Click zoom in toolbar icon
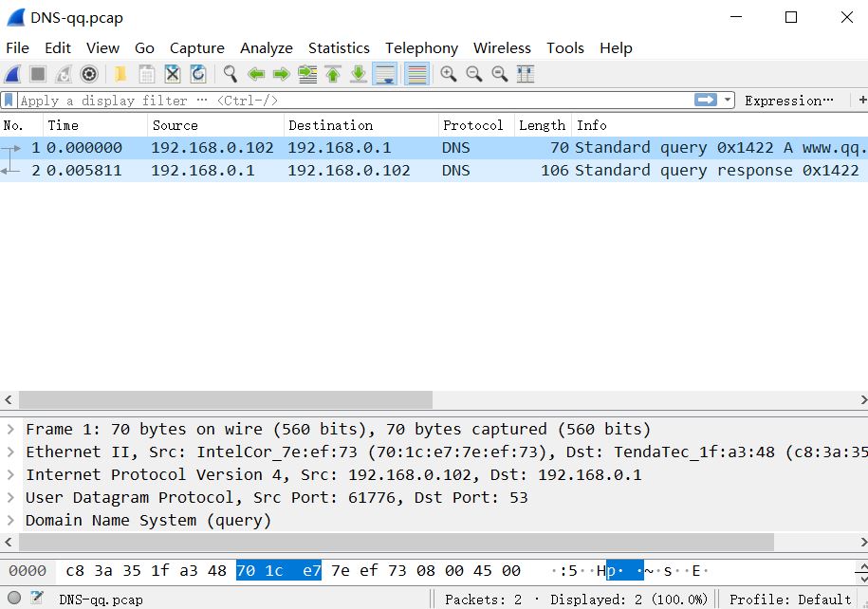 point(449,74)
